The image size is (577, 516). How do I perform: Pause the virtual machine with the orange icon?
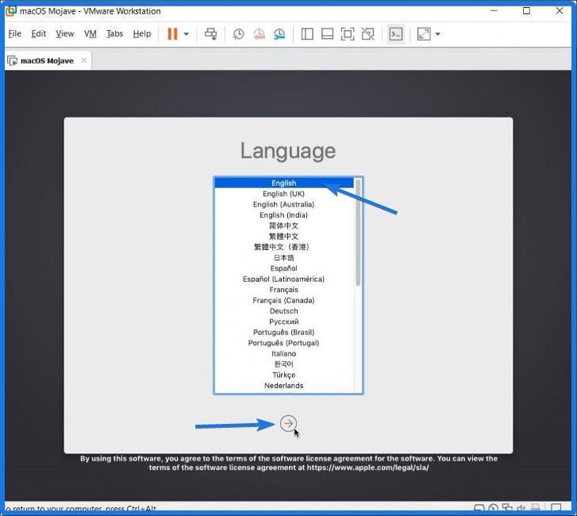pyautogui.click(x=172, y=34)
